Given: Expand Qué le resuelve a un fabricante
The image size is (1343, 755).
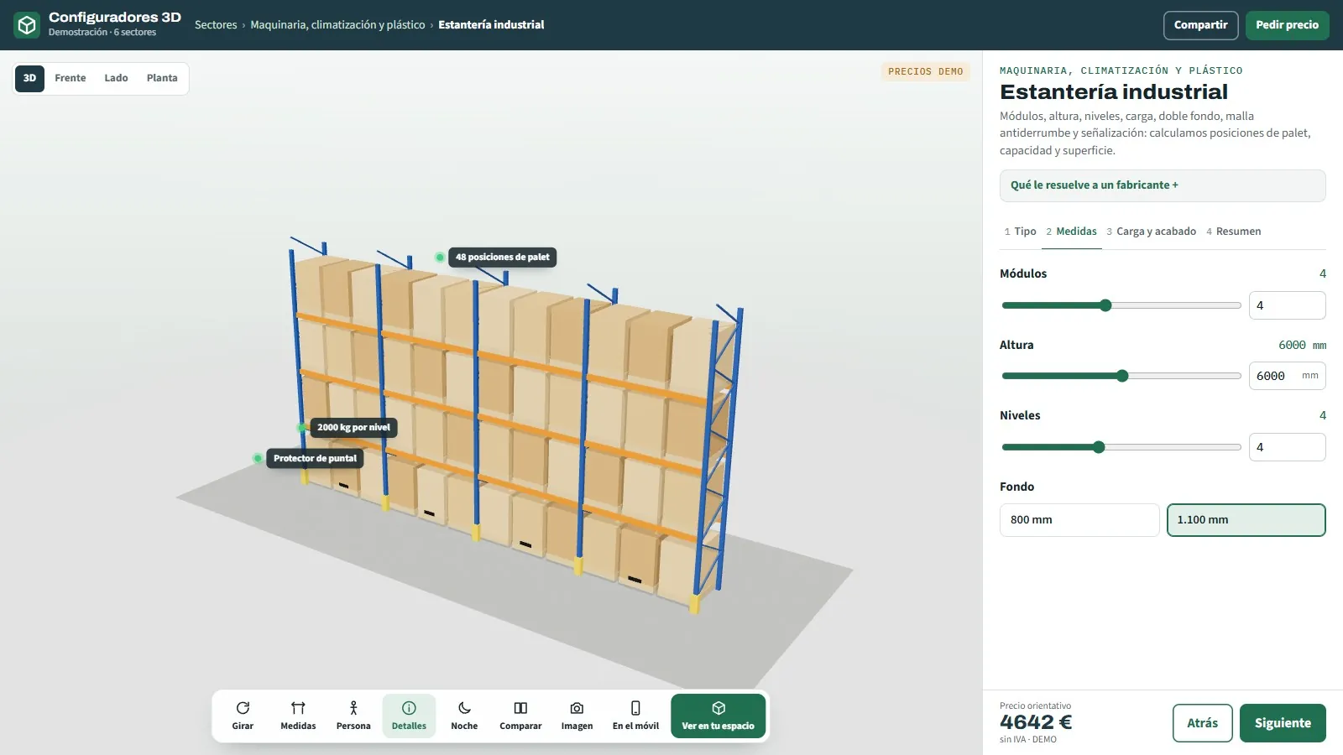Looking at the screenshot, I should pyautogui.click(x=1163, y=185).
